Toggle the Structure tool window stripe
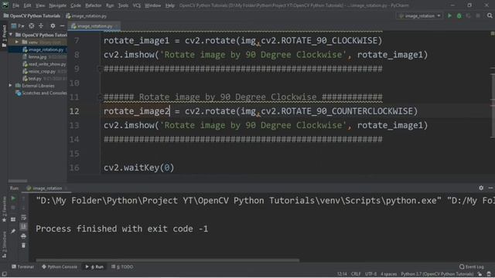Screen dimensions: 495x278 4,245
